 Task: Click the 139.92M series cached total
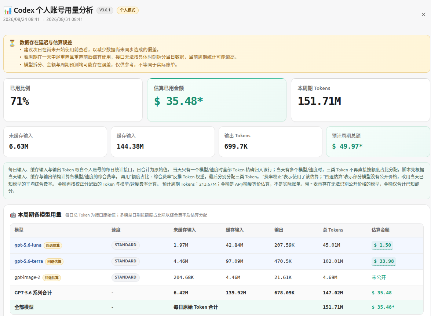(236, 293)
